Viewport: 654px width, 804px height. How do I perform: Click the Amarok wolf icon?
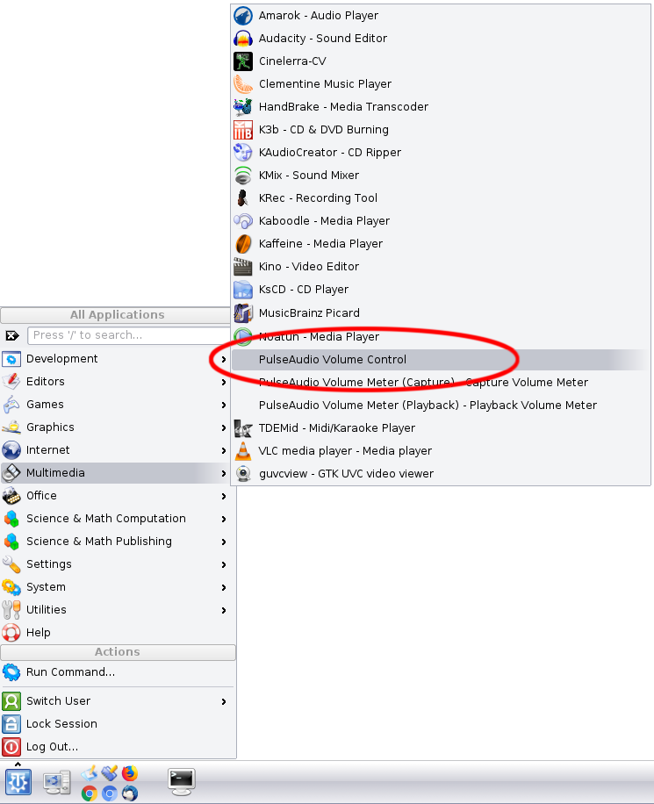[243, 16]
